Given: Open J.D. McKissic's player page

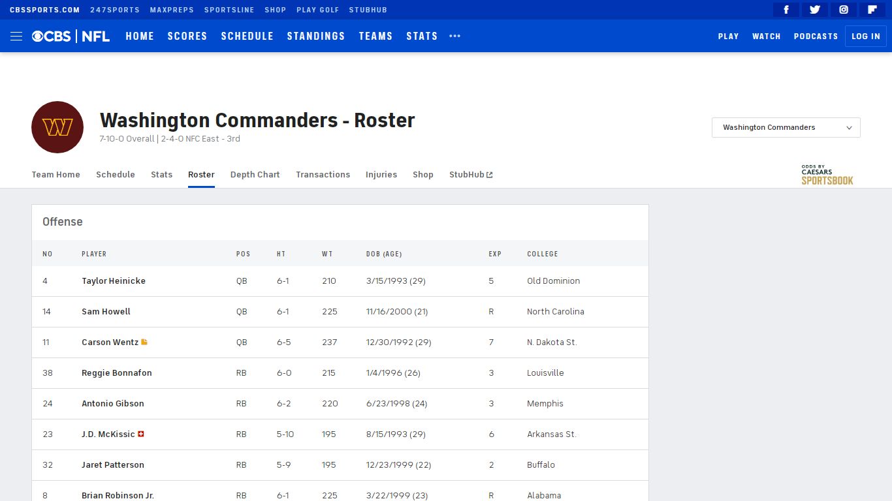Looking at the screenshot, I should pos(108,434).
